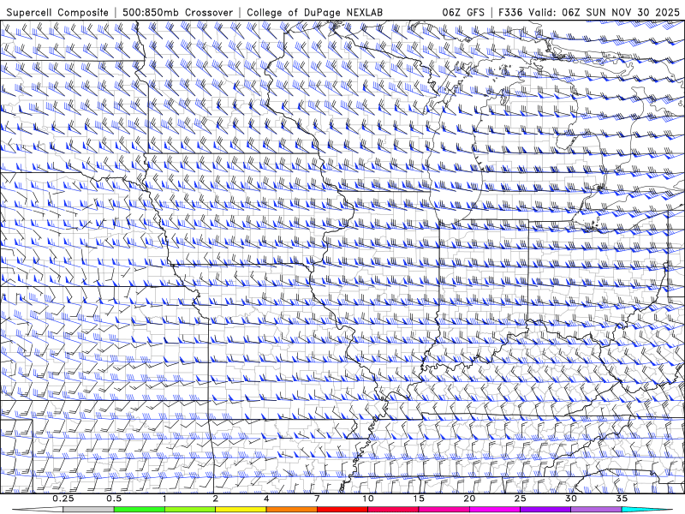Click the 'Supercell Composite' title text
The height and width of the screenshot is (514, 685).
[57, 13]
